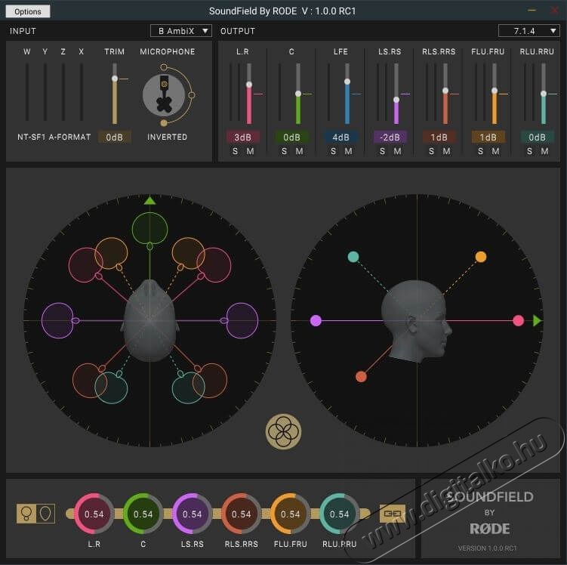Adjust the LFE output level slider

tap(347, 82)
